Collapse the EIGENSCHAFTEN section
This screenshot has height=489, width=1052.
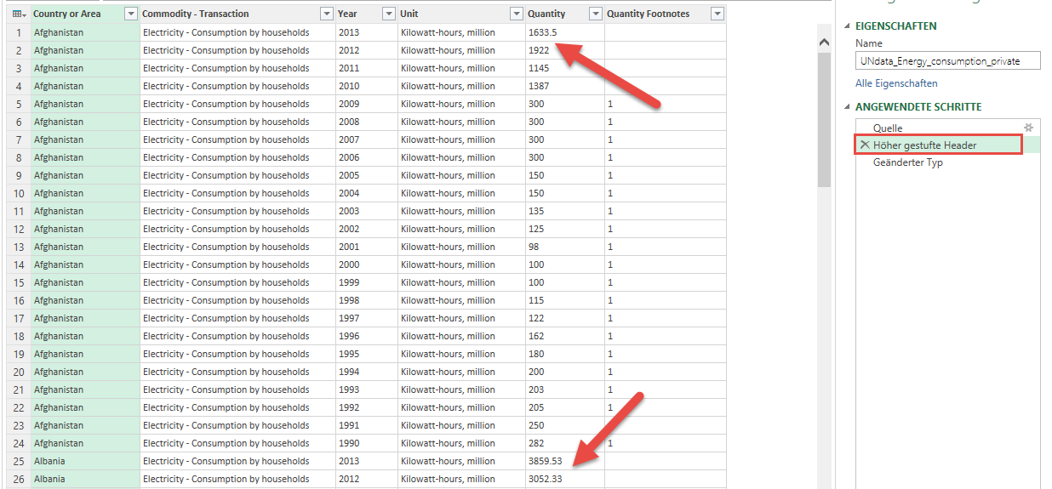coord(849,26)
